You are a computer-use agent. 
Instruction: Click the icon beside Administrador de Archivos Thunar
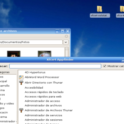pos(21,110)
